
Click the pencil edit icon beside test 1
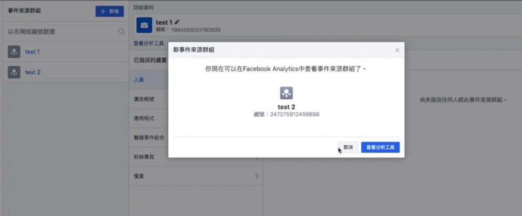click(177, 22)
